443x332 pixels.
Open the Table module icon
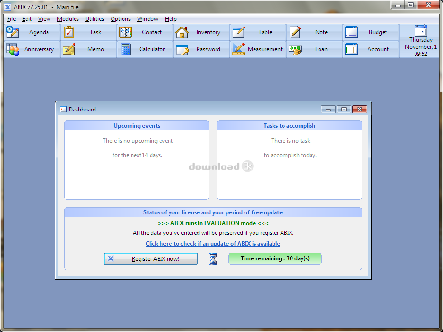[x=238, y=32]
